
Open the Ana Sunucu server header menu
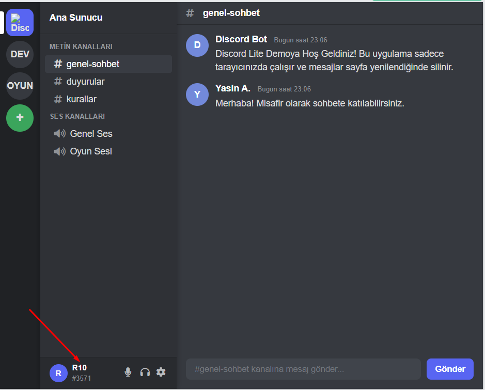click(x=108, y=18)
